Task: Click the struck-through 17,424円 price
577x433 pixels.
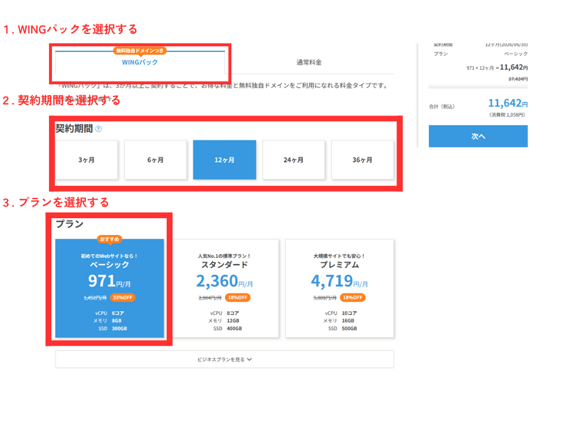Action: pos(518,79)
